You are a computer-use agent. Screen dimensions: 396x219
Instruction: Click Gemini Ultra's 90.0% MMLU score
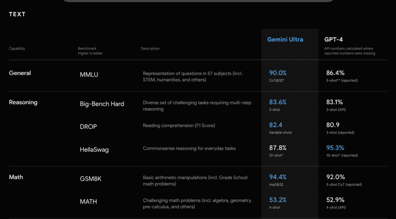pyautogui.click(x=278, y=73)
